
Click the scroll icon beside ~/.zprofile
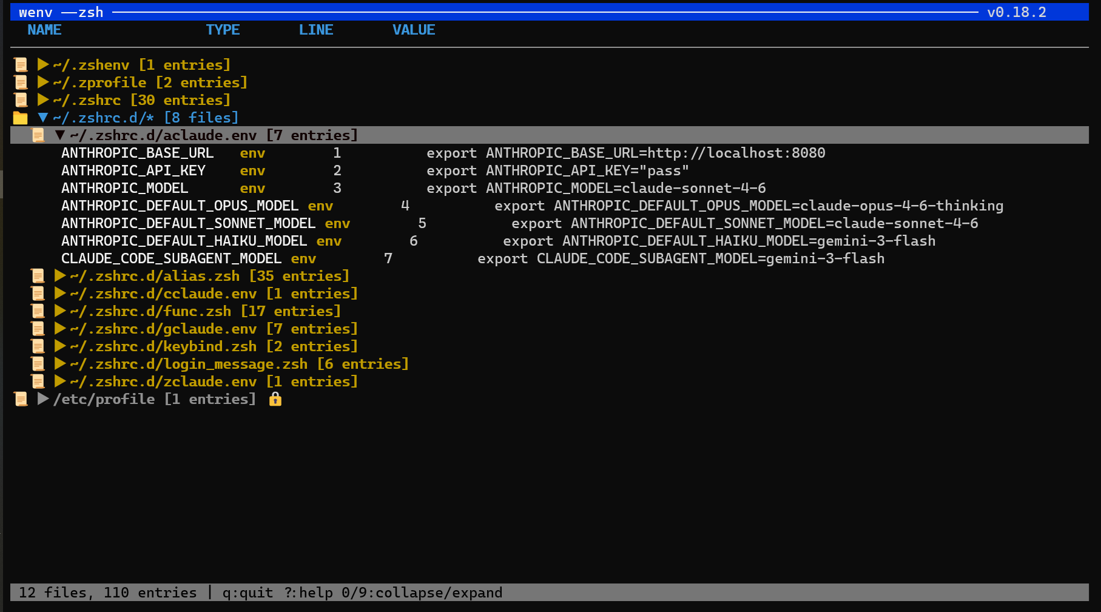point(21,82)
